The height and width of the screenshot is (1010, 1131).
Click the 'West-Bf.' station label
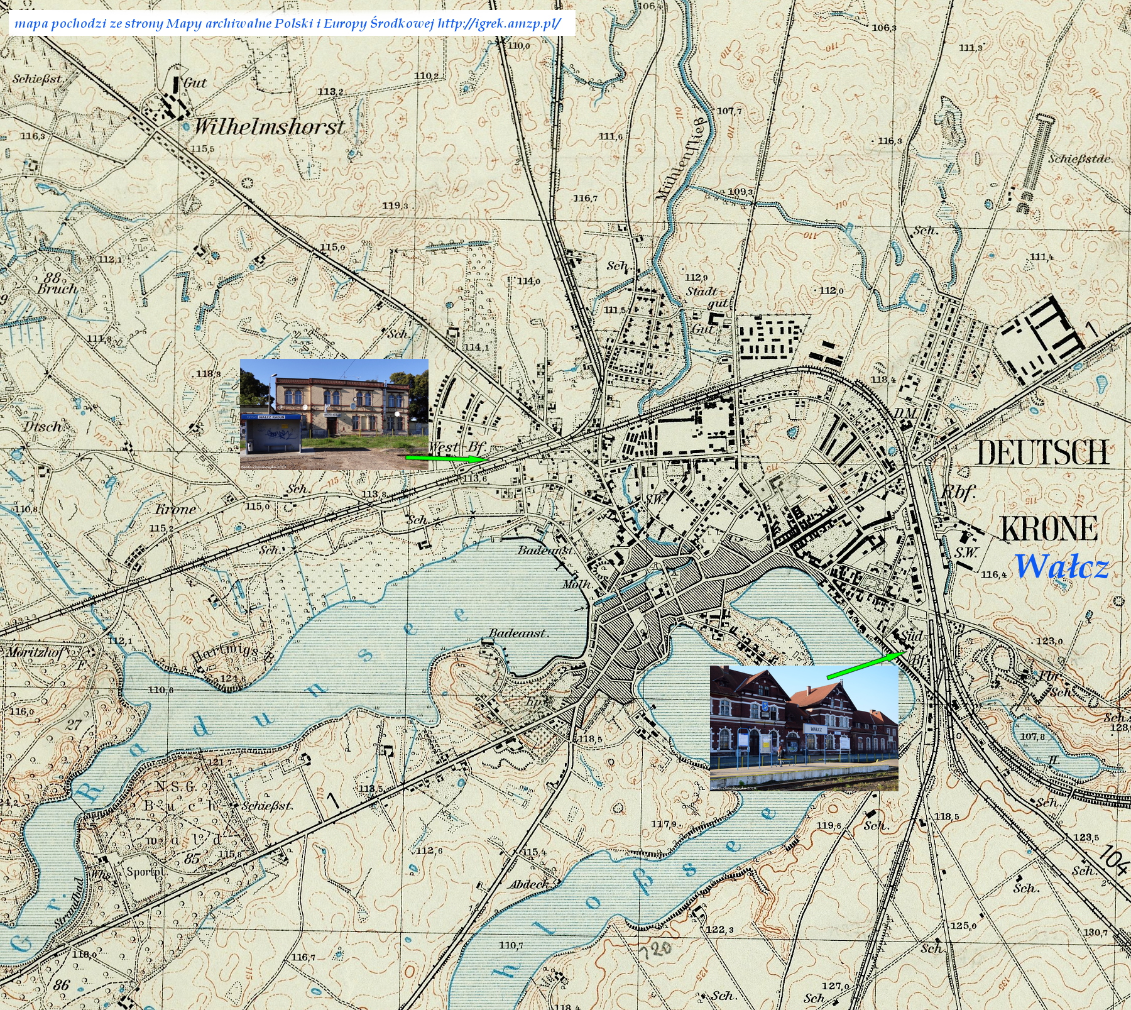coord(457,447)
